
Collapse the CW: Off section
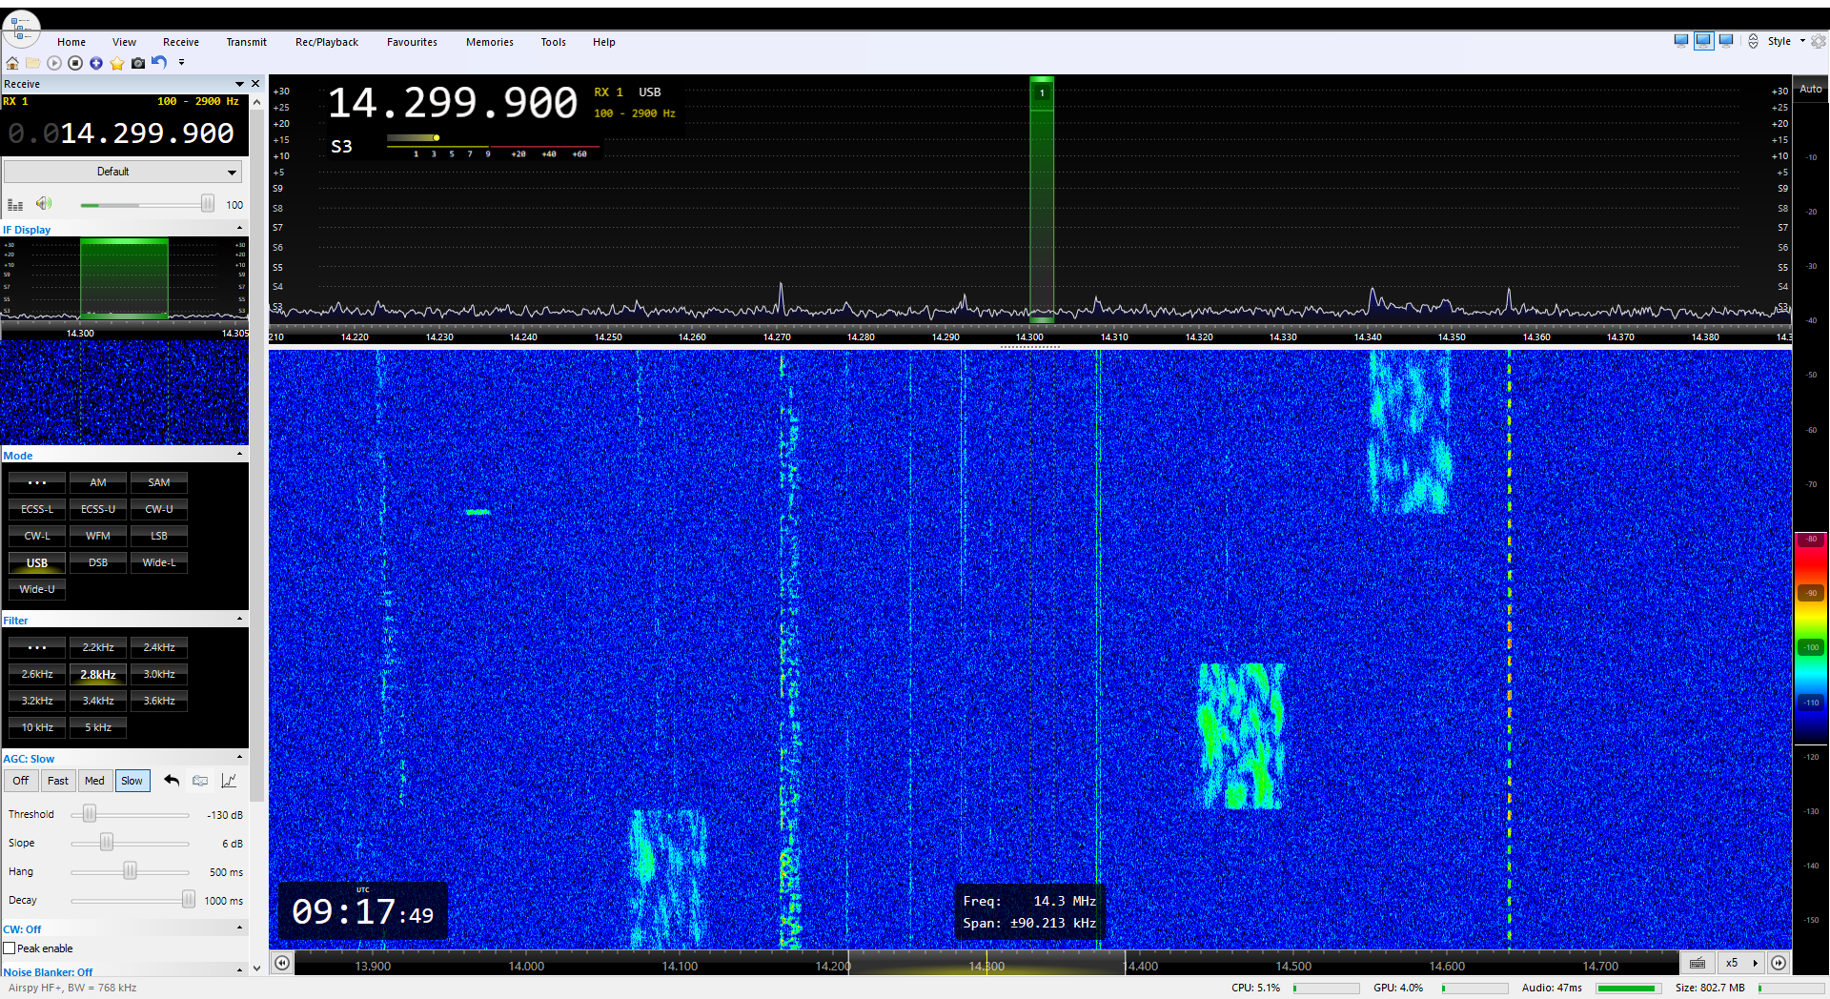[239, 928]
